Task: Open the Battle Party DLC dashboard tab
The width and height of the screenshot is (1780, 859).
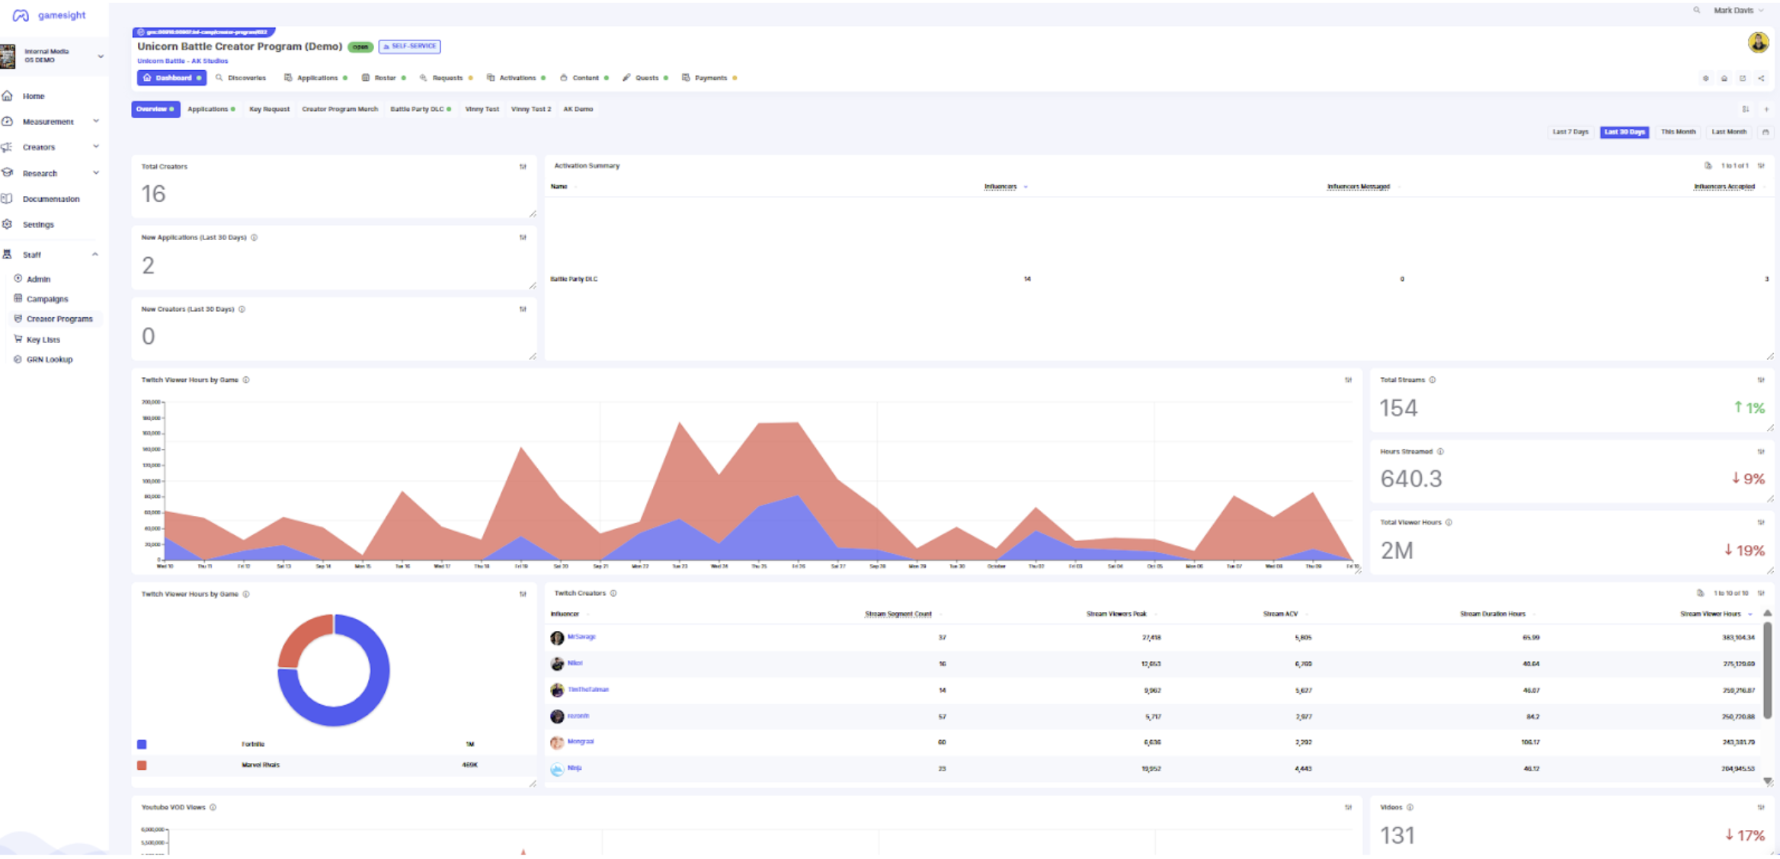Action: [417, 110]
